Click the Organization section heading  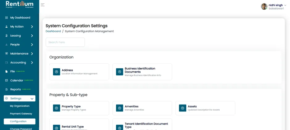(x=61, y=57)
